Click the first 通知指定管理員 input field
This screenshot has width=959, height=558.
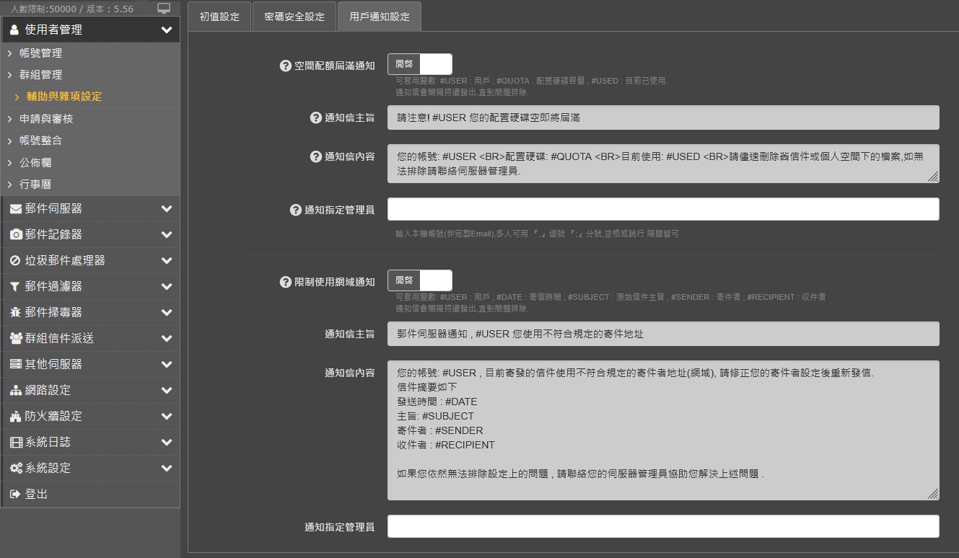coord(663,210)
